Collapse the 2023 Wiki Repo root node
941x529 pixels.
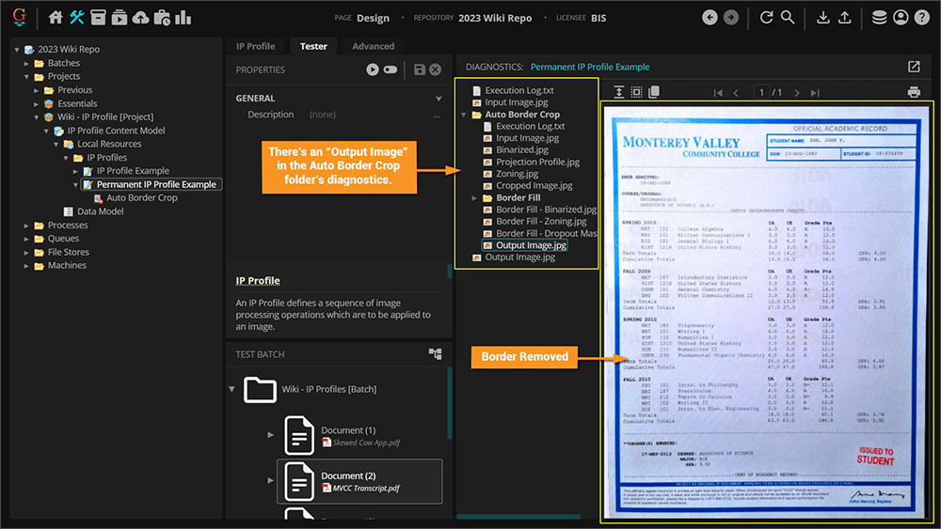point(17,50)
